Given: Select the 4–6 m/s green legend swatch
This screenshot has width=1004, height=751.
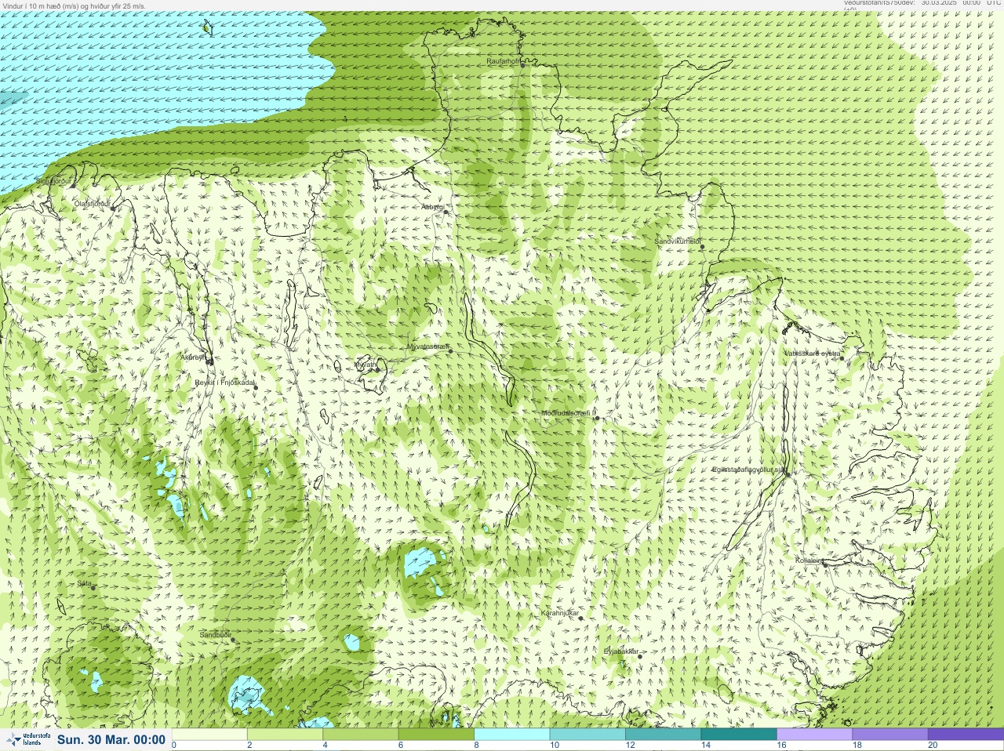Looking at the screenshot, I should (361, 735).
